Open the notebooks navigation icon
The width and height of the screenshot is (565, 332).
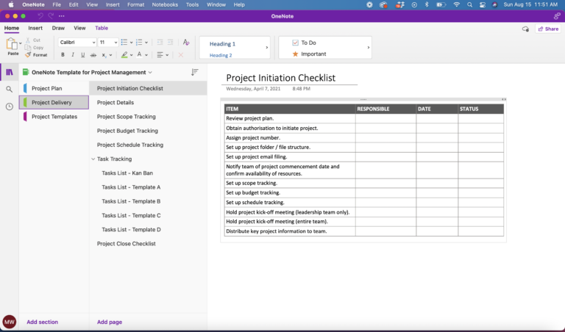pyautogui.click(x=10, y=72)
